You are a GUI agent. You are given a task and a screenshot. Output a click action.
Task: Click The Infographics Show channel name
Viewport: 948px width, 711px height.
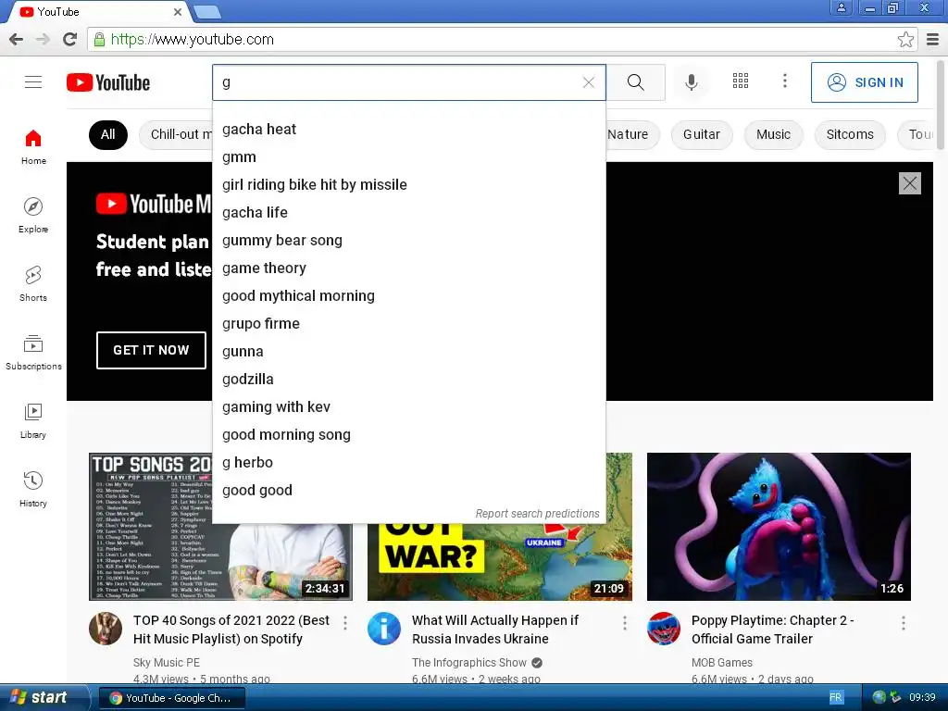468,663
